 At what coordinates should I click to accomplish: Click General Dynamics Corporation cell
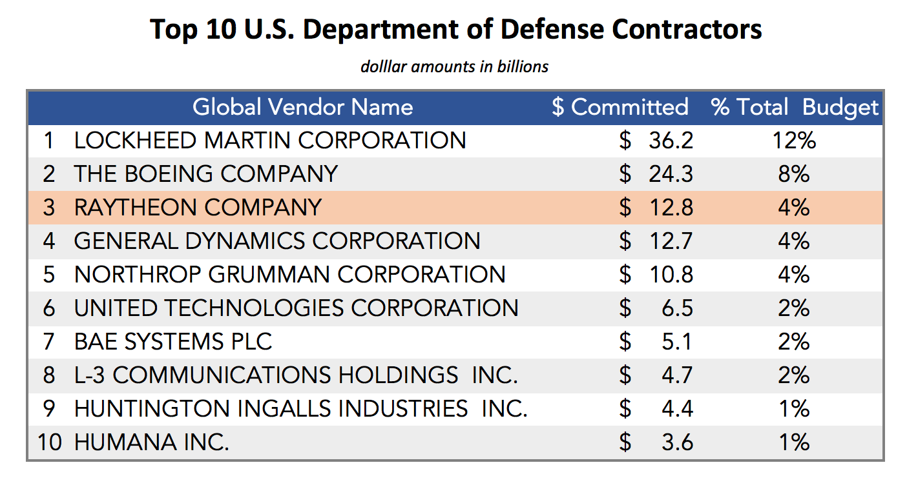[x=277, y=241]
